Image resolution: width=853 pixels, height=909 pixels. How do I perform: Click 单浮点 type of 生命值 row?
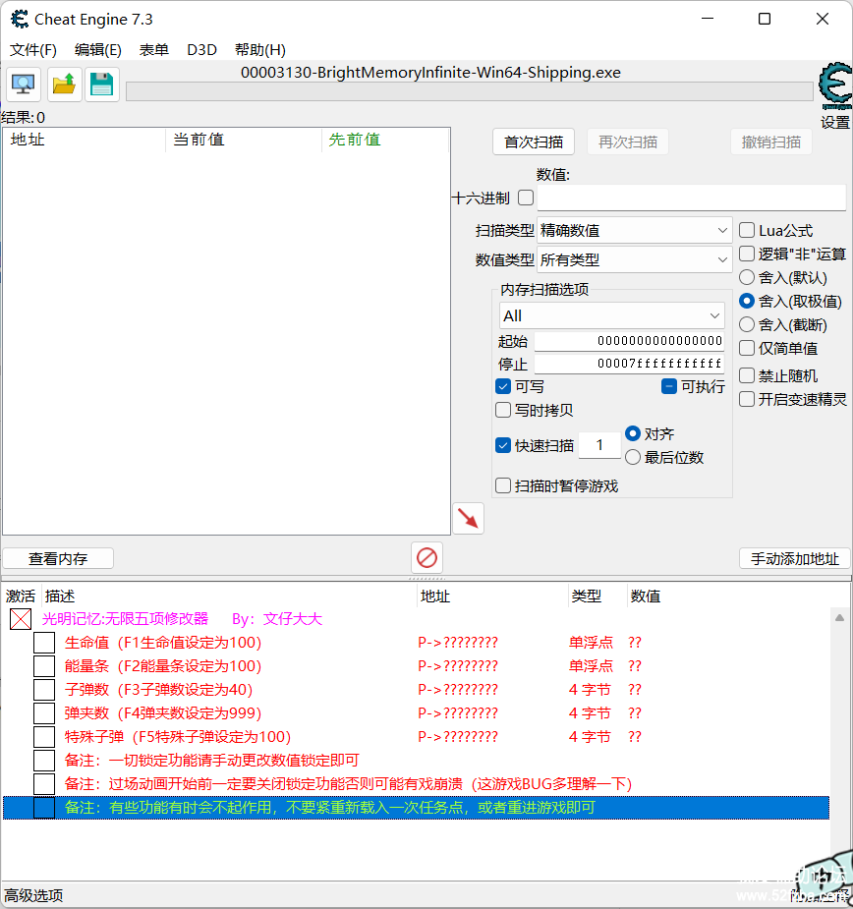click(x=591, y=643)
